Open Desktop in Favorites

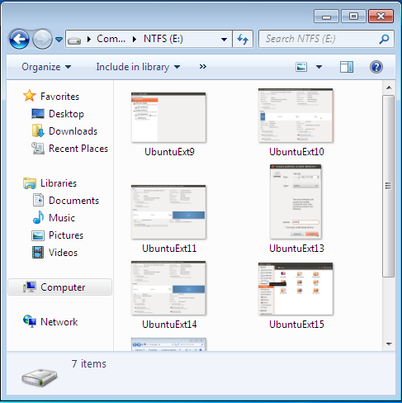(66, 114)
